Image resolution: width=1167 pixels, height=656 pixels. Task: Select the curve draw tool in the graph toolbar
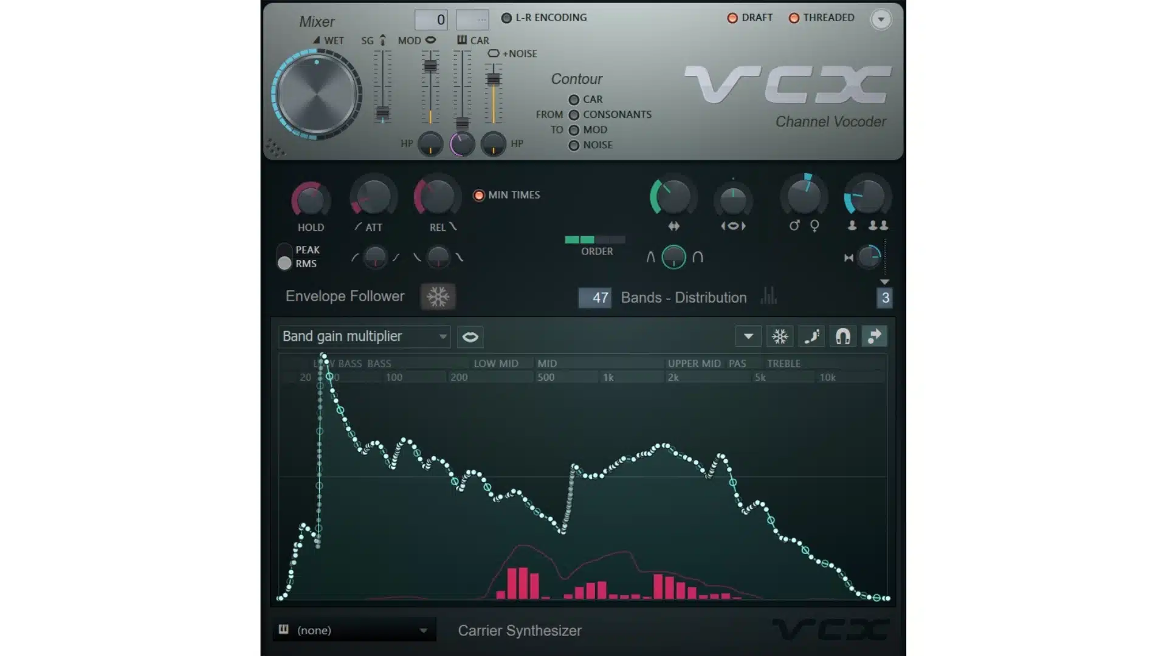tap(811, 337)
